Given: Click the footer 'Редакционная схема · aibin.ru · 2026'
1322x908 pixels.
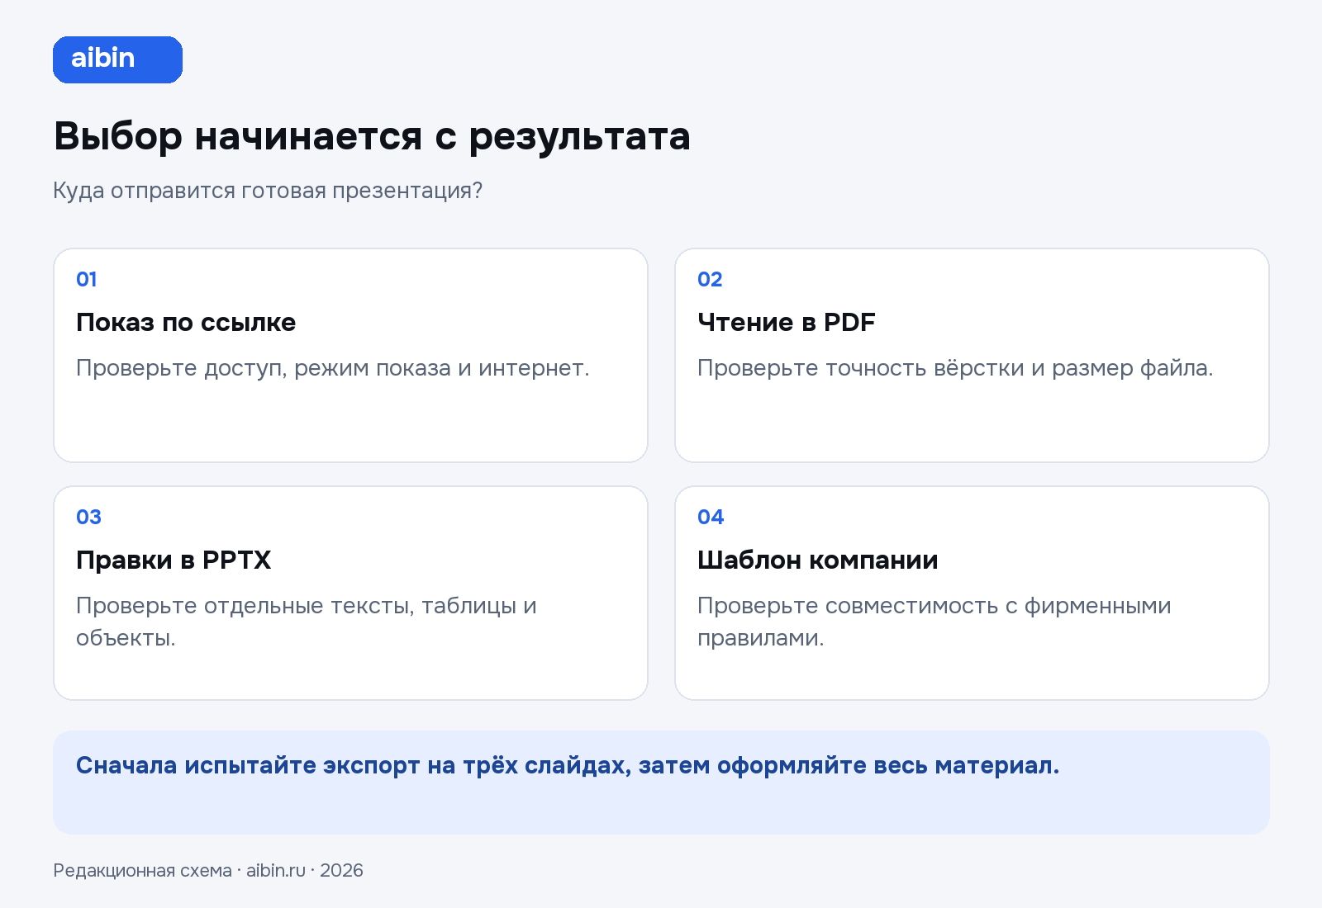Looking at the screenshot, I should point(208,870).
